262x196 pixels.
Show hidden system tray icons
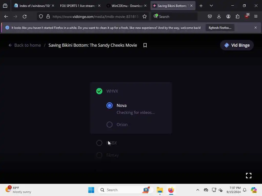(x=198, y=190)
